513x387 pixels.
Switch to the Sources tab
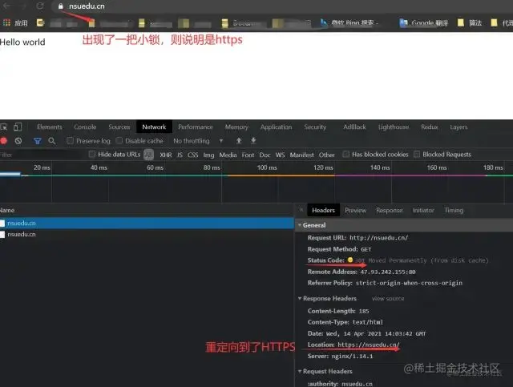tap(119, 127)
